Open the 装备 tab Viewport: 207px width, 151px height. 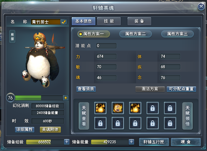[x=139, y=21]
